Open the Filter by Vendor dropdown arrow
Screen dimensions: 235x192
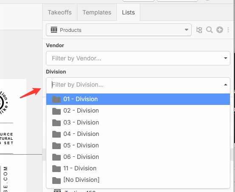pos(225,58)
